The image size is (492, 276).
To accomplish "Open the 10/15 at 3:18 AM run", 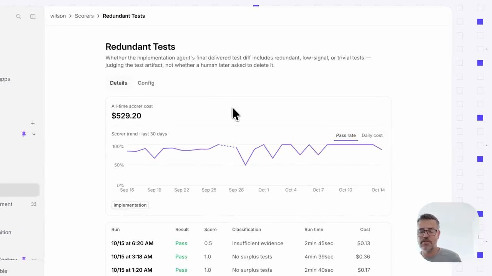I will click(132, 257).
